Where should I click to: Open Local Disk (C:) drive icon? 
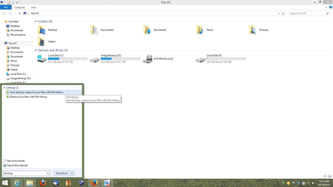42,59
